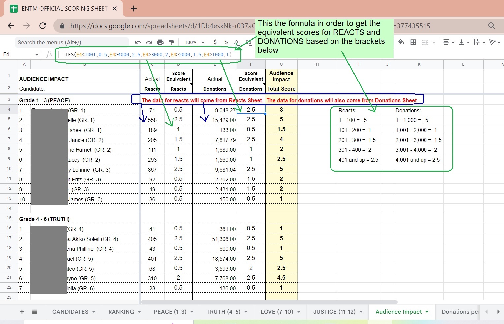The image size is (504, 324).
Task: Click the Undo icon in toolbar
Action: [138, 42]
